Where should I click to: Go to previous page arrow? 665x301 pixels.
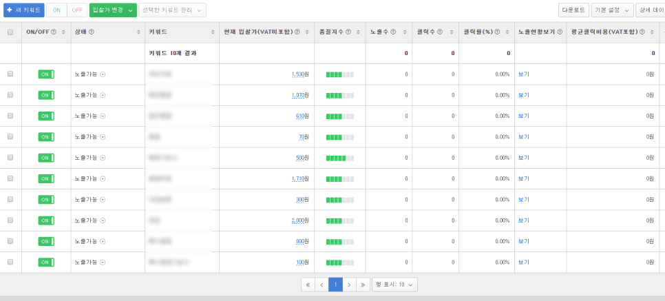(322, 285)
